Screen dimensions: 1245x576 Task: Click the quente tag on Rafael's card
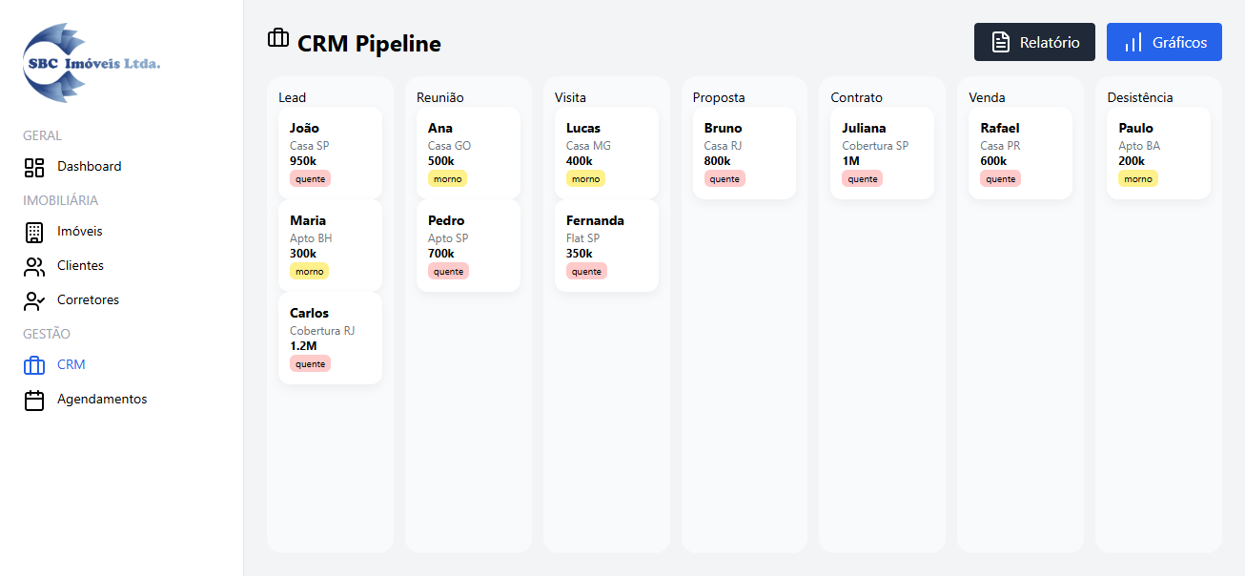(1000, 178)
